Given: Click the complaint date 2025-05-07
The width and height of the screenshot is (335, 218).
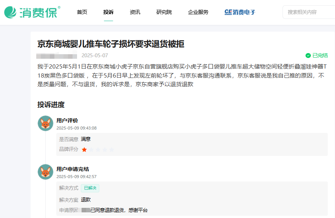Looking at the screenshot, I should (95, 56).
